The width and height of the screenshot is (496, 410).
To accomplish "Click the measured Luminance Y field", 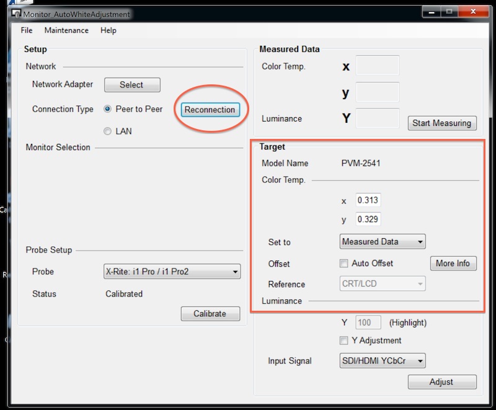I will click(378, 118).
